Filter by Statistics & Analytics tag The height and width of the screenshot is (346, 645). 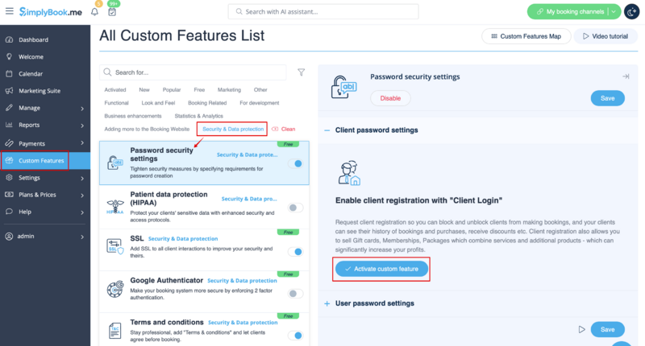coord(198,116)
